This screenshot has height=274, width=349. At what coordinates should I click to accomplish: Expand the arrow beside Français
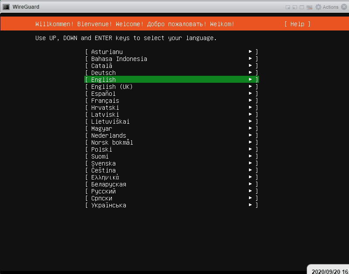(x=250, y=101)
